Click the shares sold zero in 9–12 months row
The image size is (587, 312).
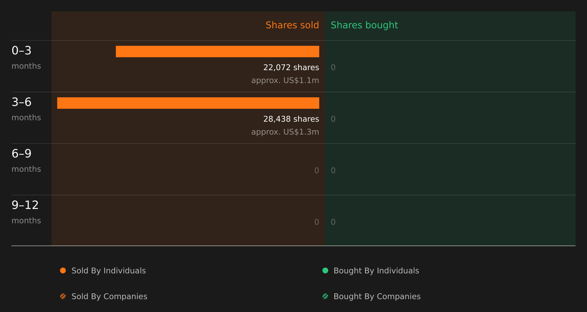[317, 222]
